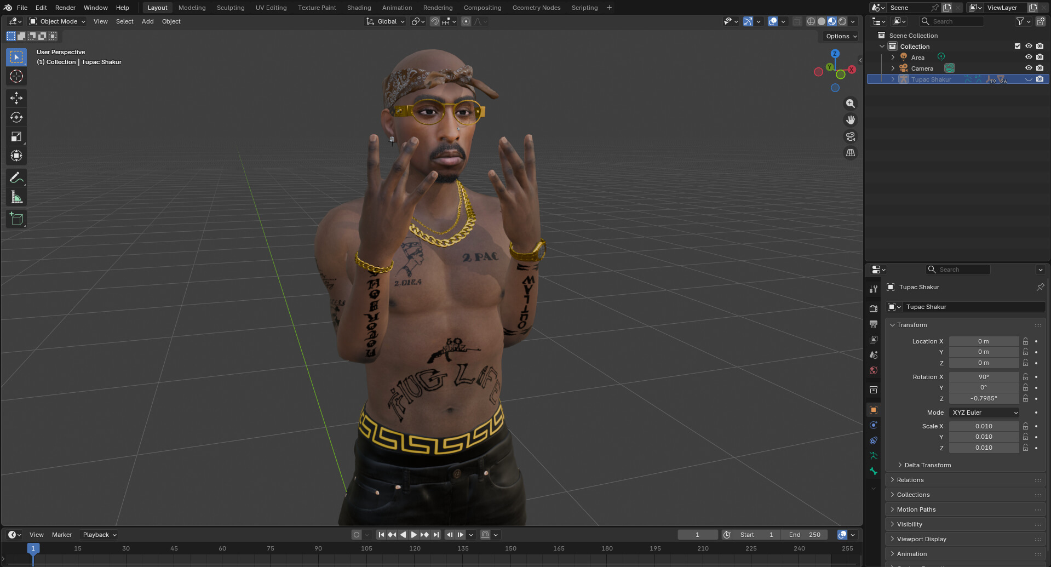Open the Global transform orientation dropdown
Viewport: 1051px width, 567px height.
click(x=386, y=21)
